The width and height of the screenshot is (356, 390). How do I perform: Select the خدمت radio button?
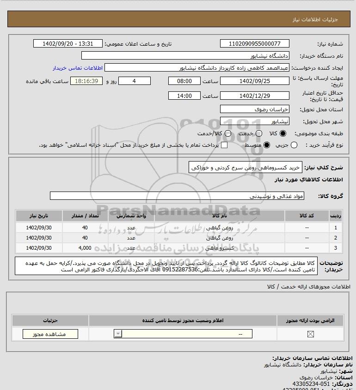click(x=259, y=133)
